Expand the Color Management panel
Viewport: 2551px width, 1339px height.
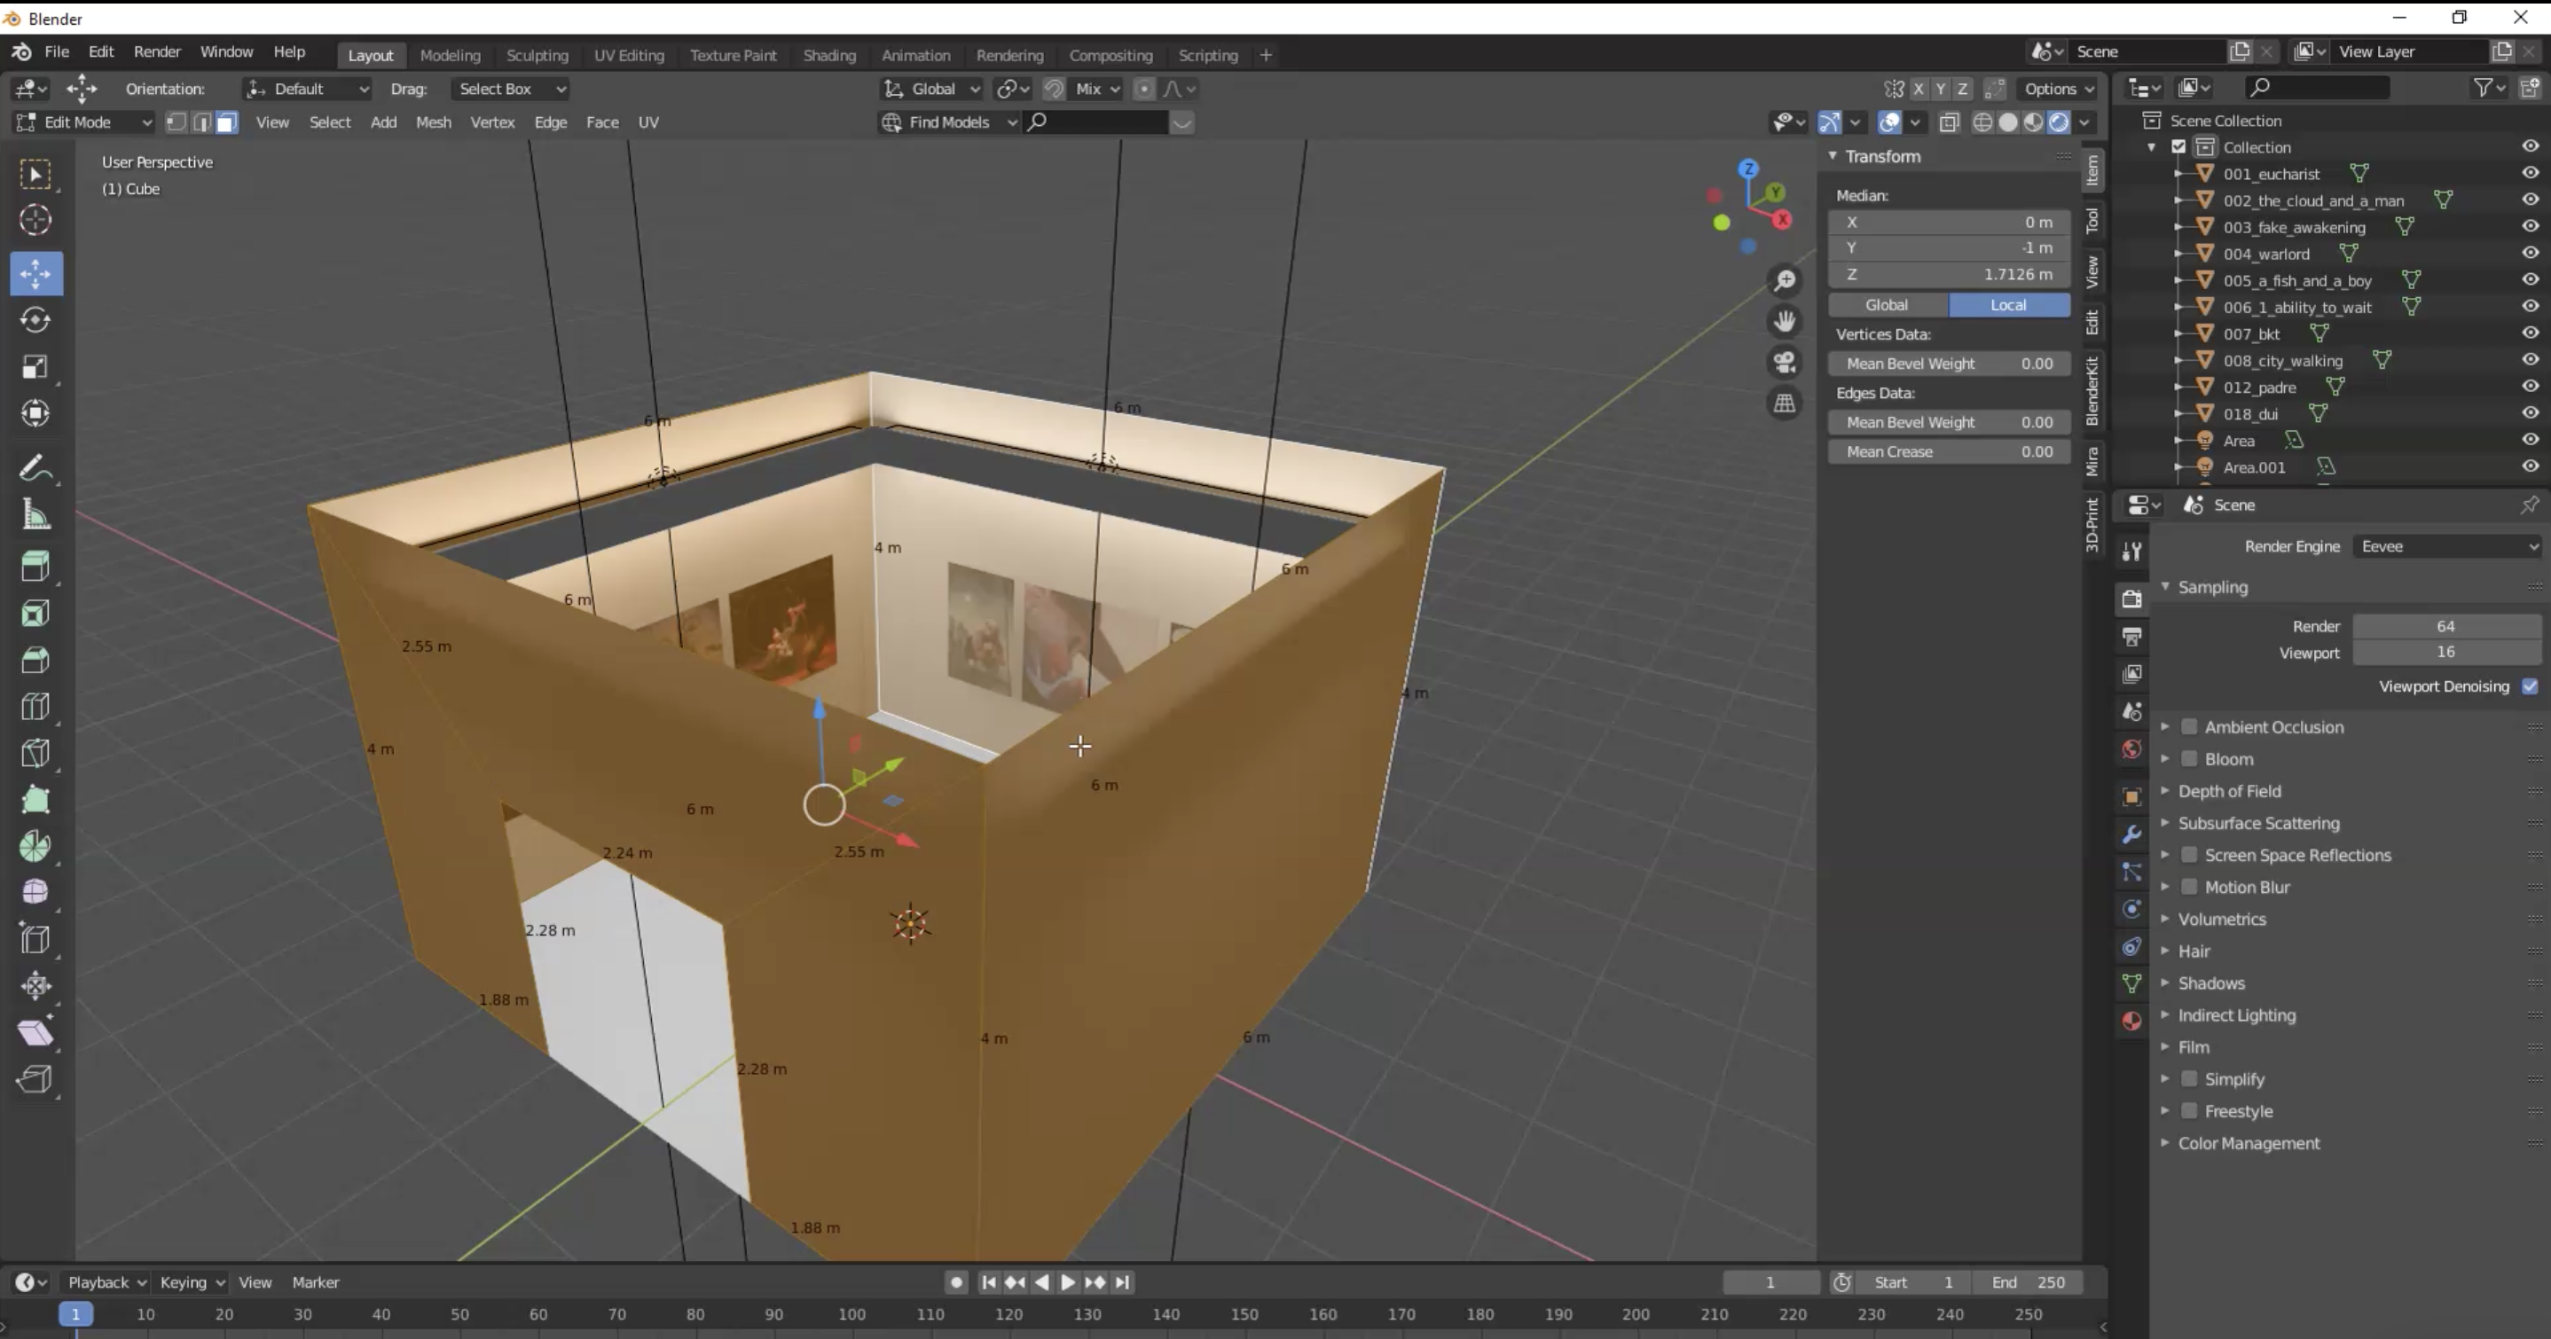(2248, 1143)
